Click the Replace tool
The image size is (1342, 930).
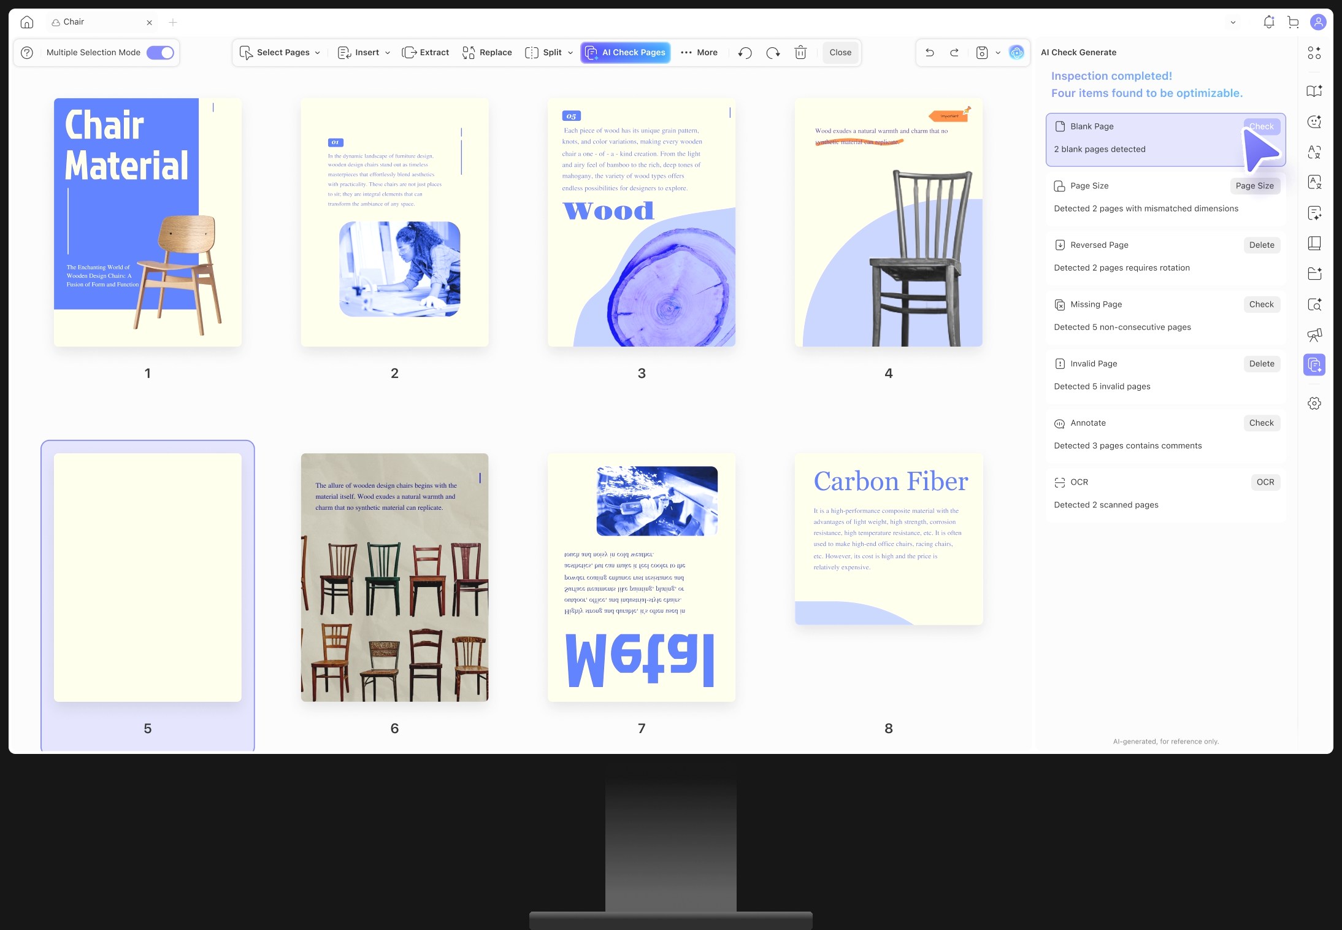(488, 53)
